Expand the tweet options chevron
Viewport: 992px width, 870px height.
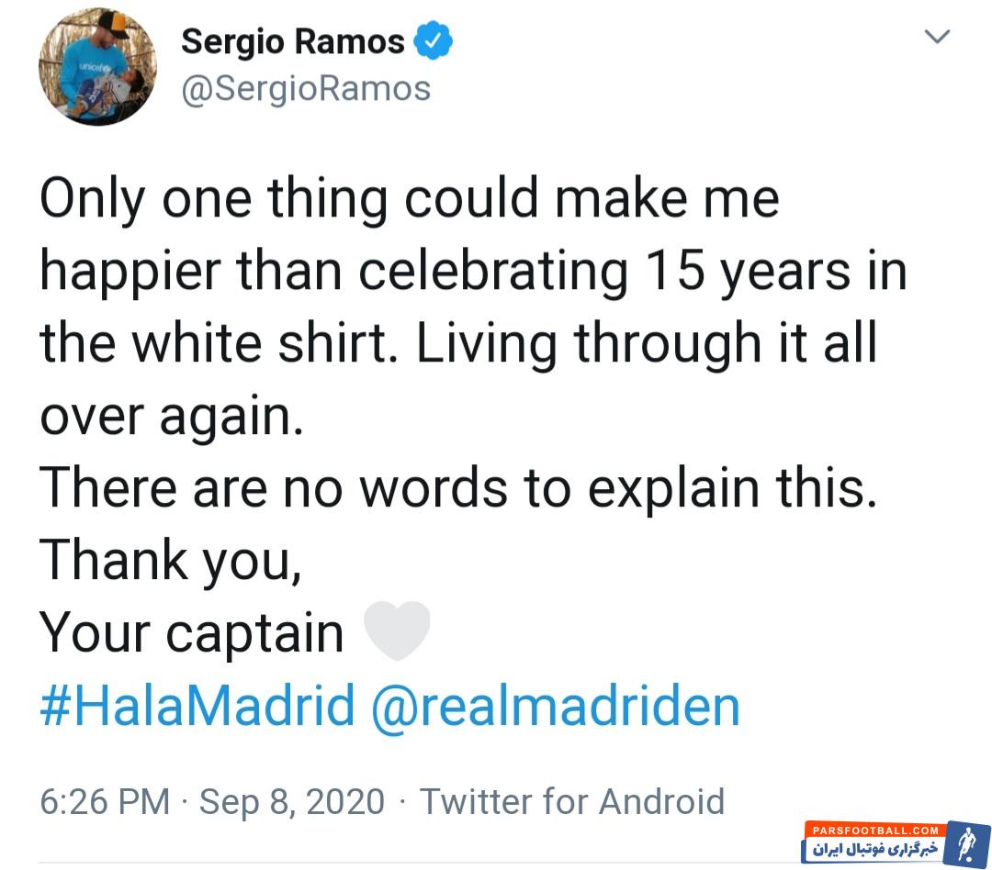tap(937, 37)
